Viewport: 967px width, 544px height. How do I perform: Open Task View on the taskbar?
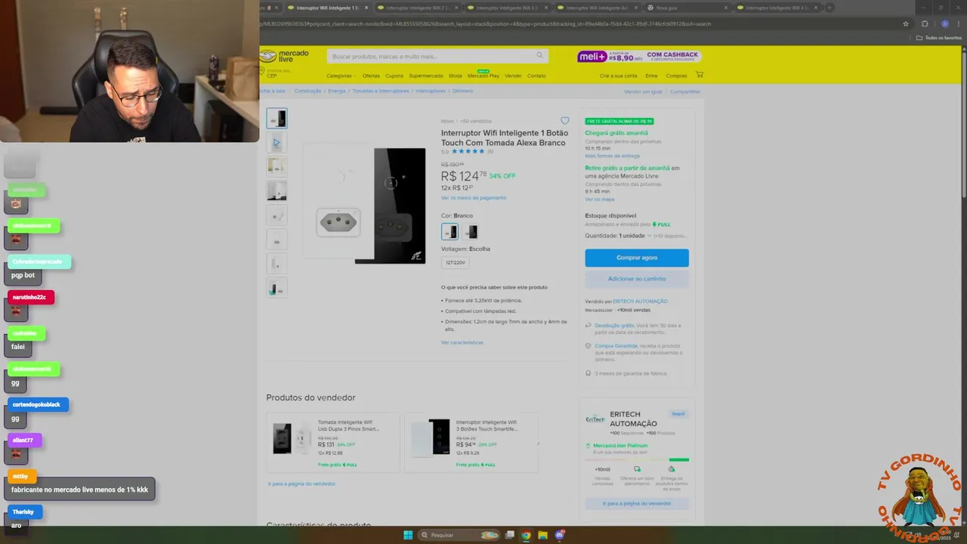click(x=510, y=535)
